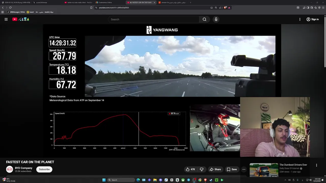Image resolution: width=326 pixels, height=183 pixels.
Task: Open the taskbar Search box
Action: point(121,180)
